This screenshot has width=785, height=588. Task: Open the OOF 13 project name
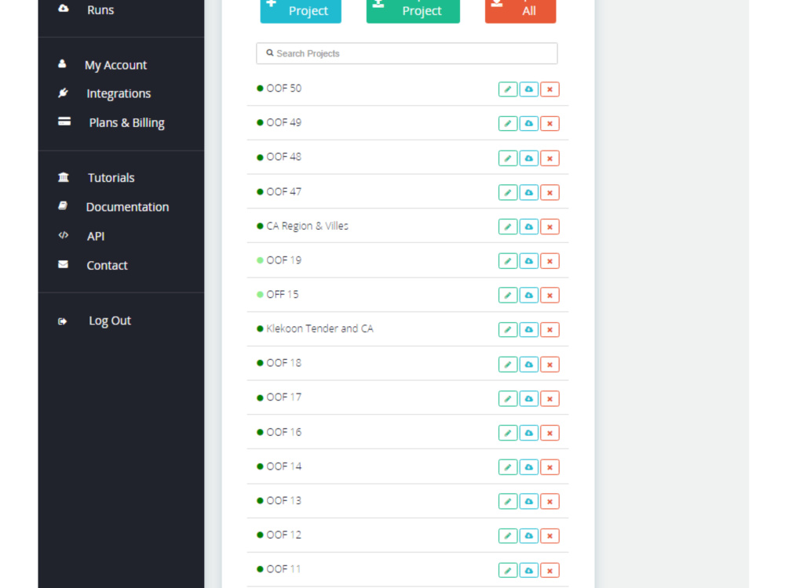tap(284, 500)
